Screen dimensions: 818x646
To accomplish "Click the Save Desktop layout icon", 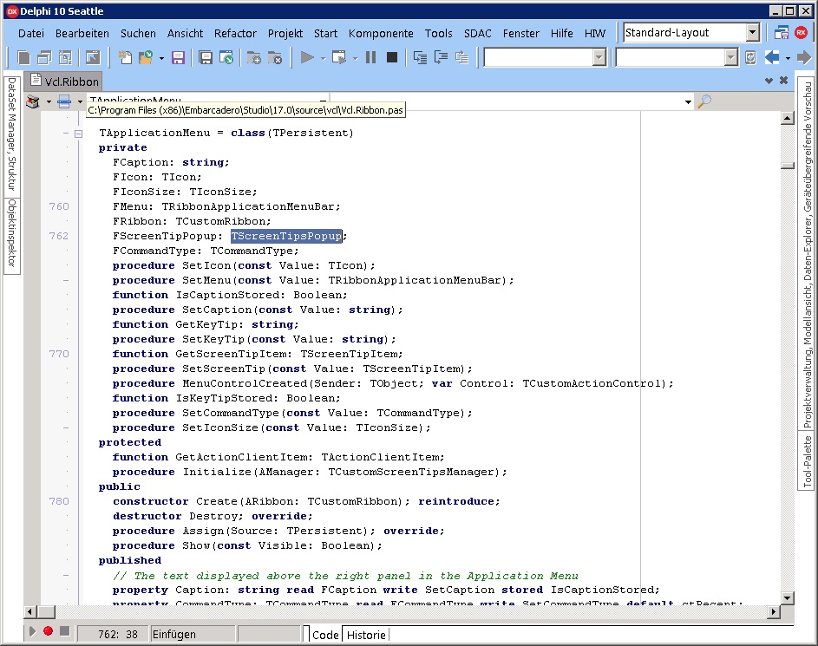I will [x=781, y=33].
